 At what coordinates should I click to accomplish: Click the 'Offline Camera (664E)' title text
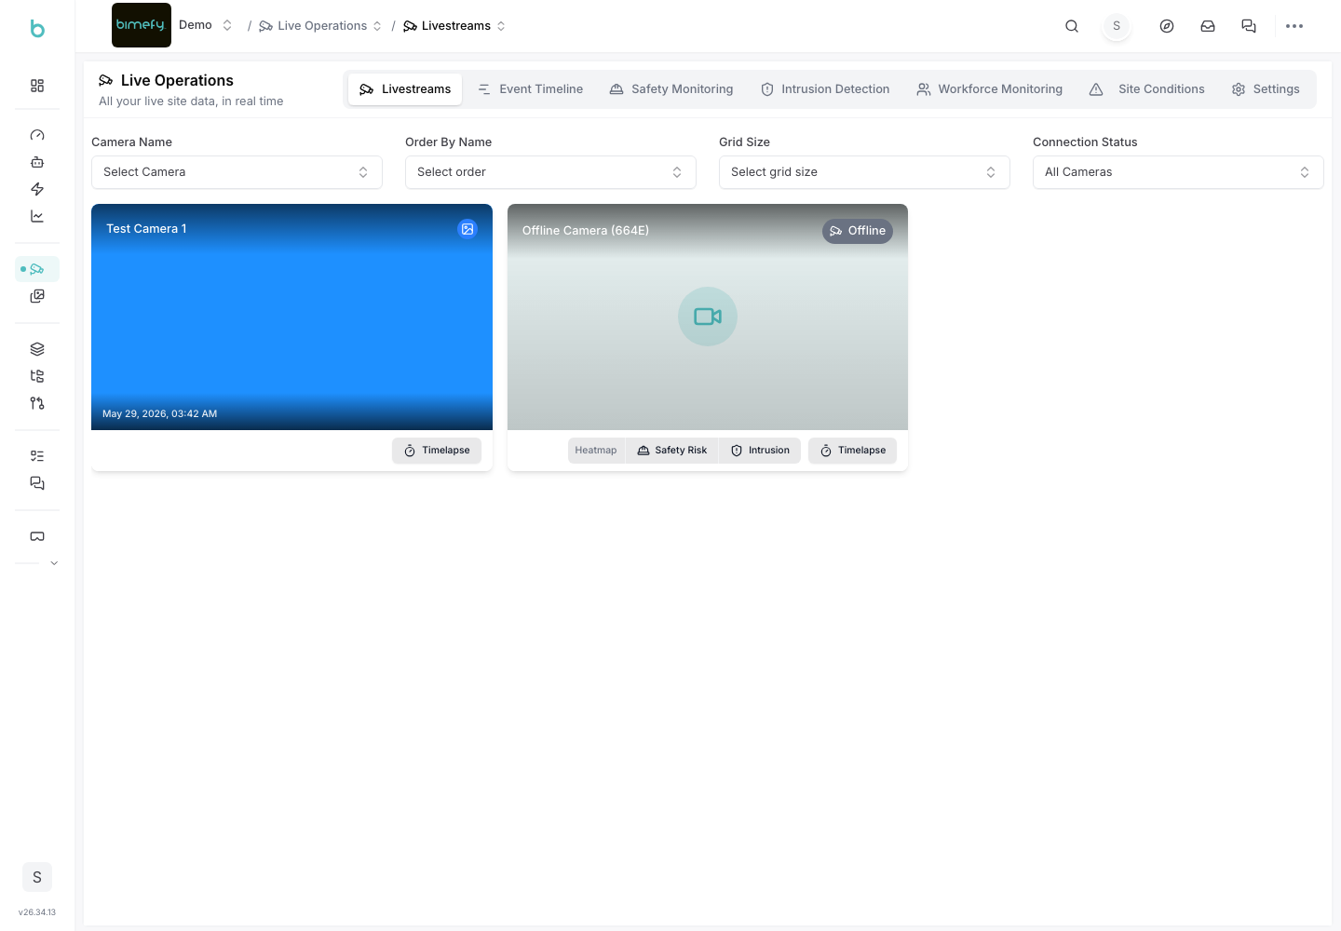(586, 231)
